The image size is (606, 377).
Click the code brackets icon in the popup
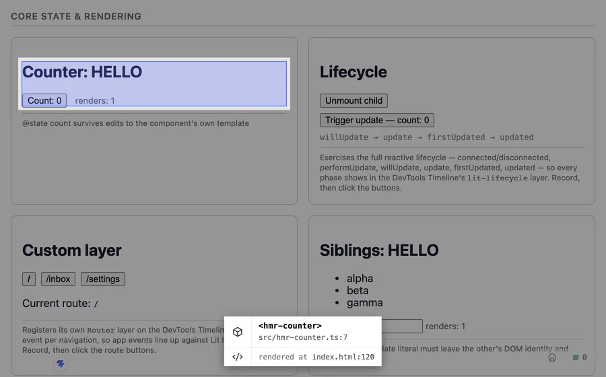pos(238,357)
